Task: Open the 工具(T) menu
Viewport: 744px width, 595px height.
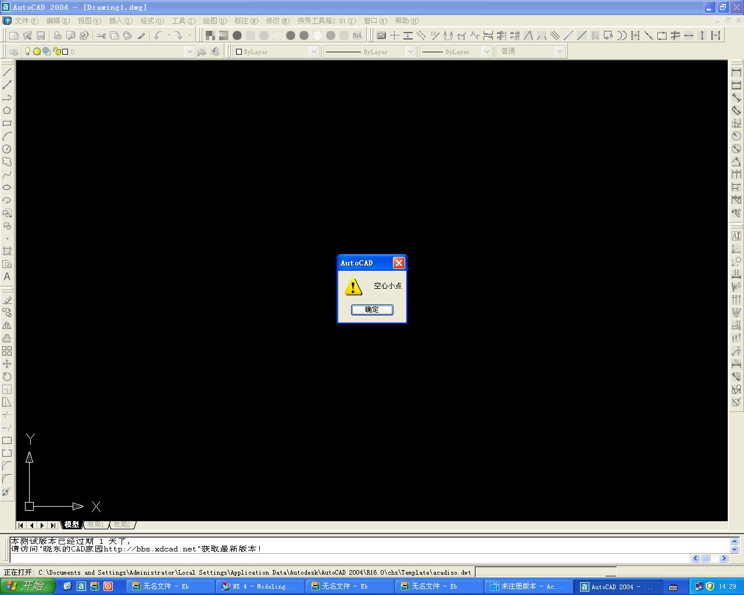Action: pyautogui.click(x=183, y=21)
